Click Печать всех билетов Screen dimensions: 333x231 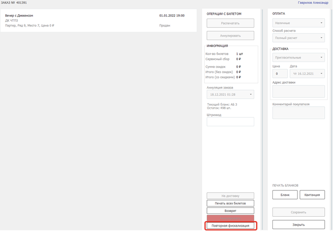click(x=230, y=203)
